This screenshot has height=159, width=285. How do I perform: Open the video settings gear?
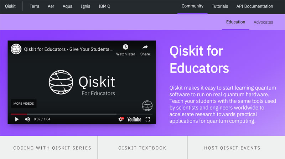click(121, 119)
